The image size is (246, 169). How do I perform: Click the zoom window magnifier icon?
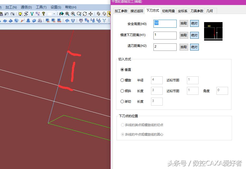point(67,14)
